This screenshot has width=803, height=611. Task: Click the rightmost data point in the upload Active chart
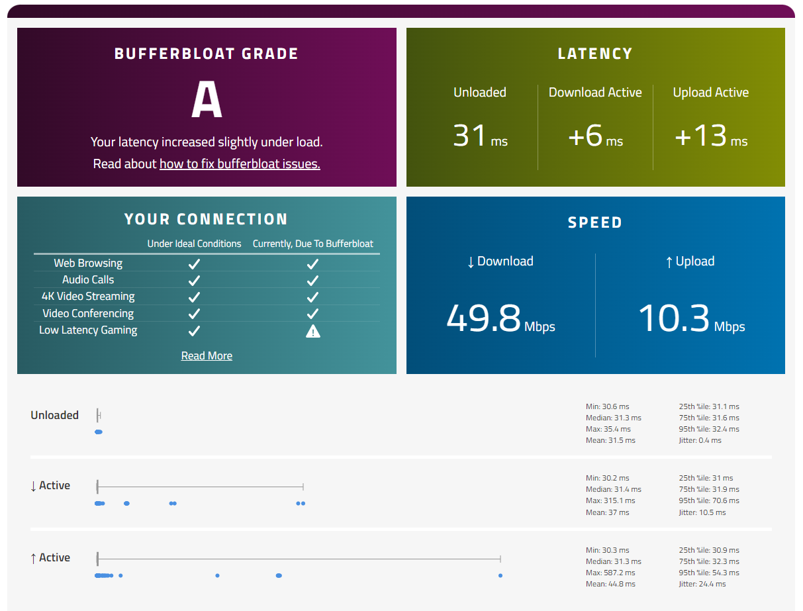point(500,575)
